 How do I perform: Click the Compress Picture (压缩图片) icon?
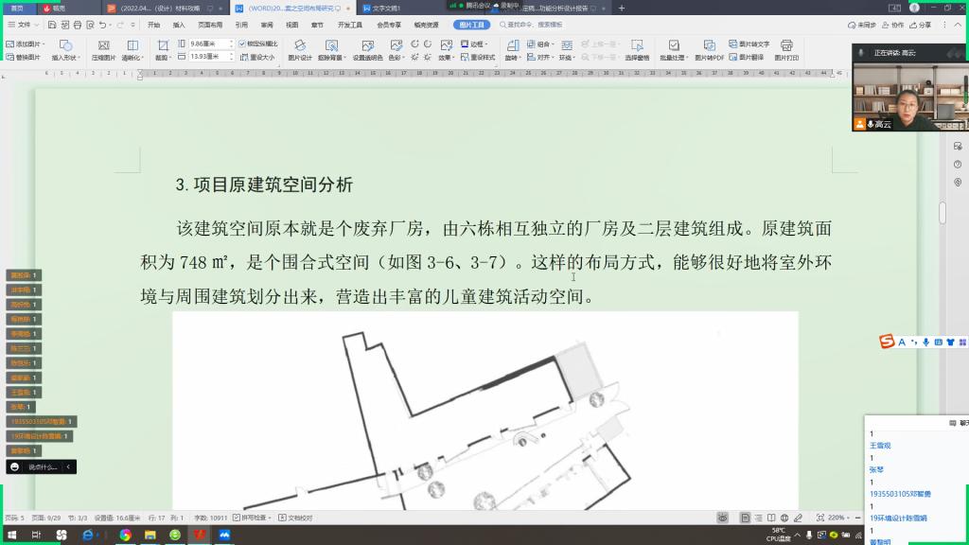click(103, 50)
